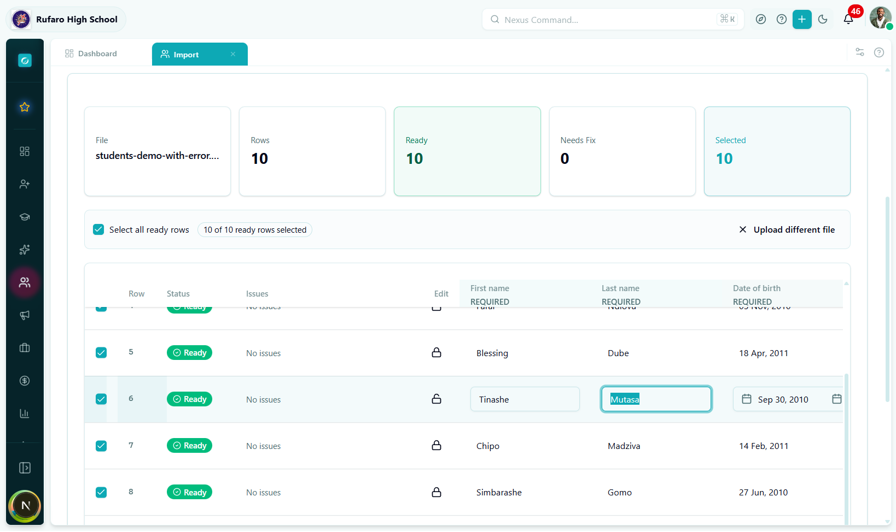Click the 18 Apr, 2011 date cell
The width and height of the screenshot is (896, 532).
pos(764,353)
